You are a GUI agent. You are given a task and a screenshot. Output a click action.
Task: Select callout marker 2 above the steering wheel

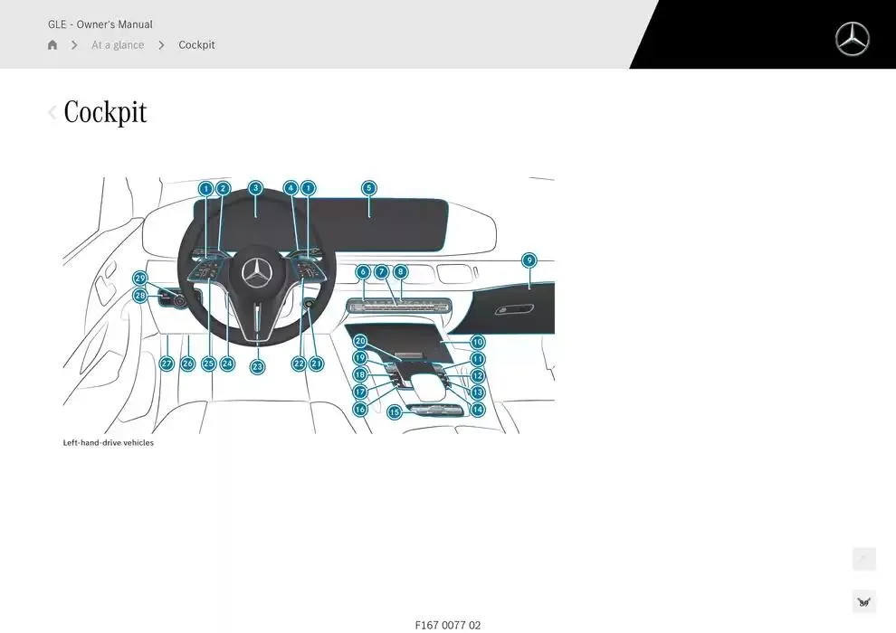pos(224,188)
